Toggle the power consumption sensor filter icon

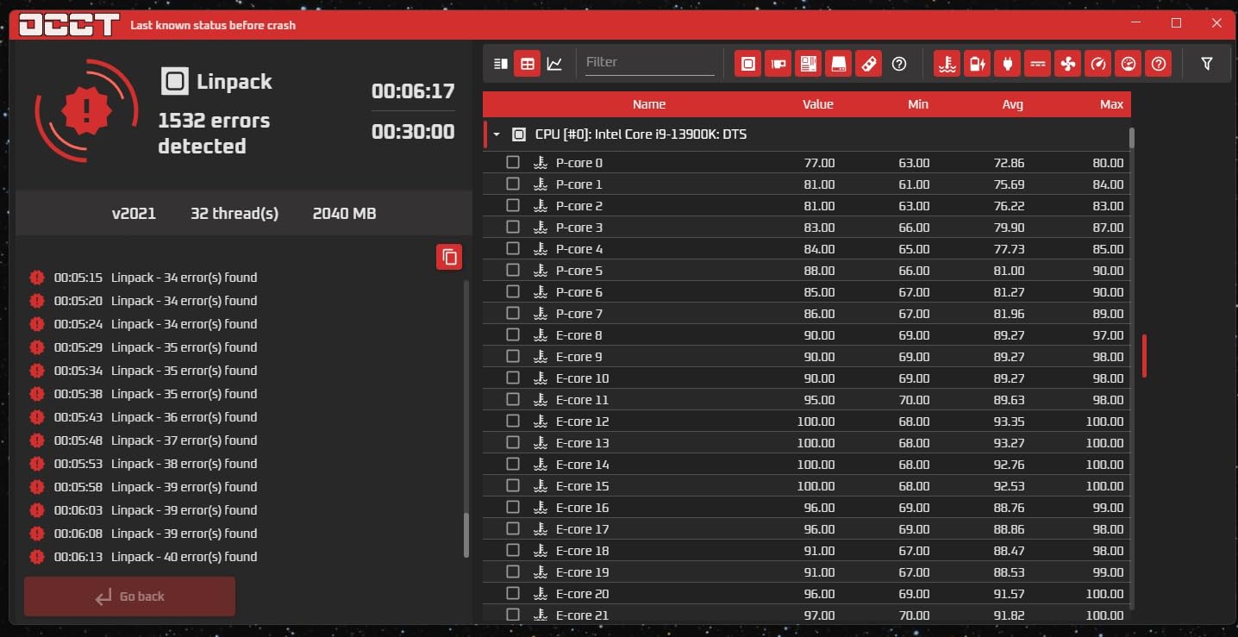click(x=977, y=64)
